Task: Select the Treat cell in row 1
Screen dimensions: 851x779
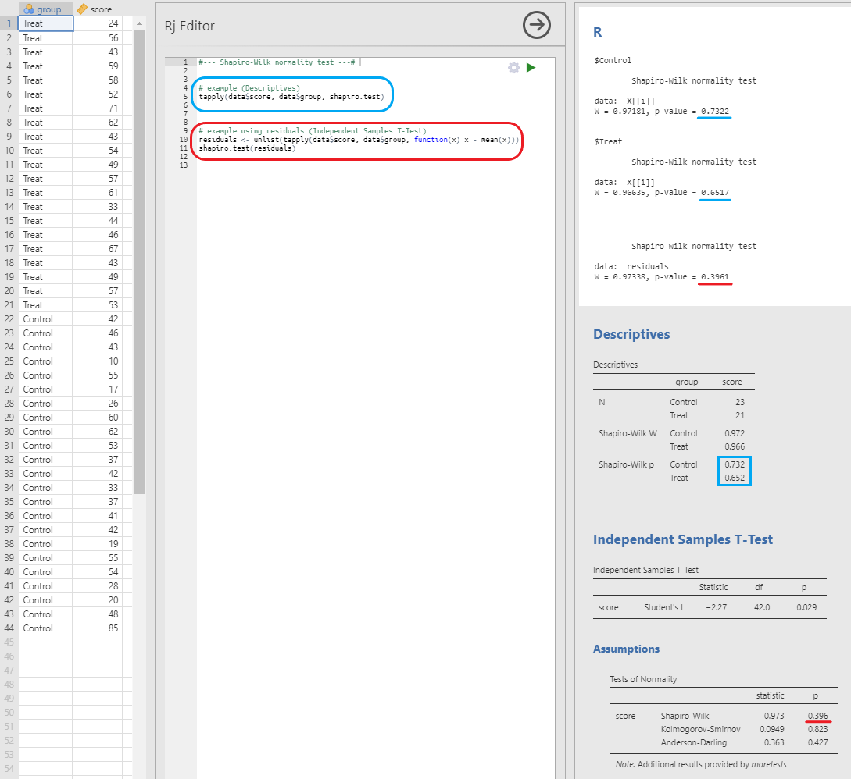Action: (x=45, y=23)
